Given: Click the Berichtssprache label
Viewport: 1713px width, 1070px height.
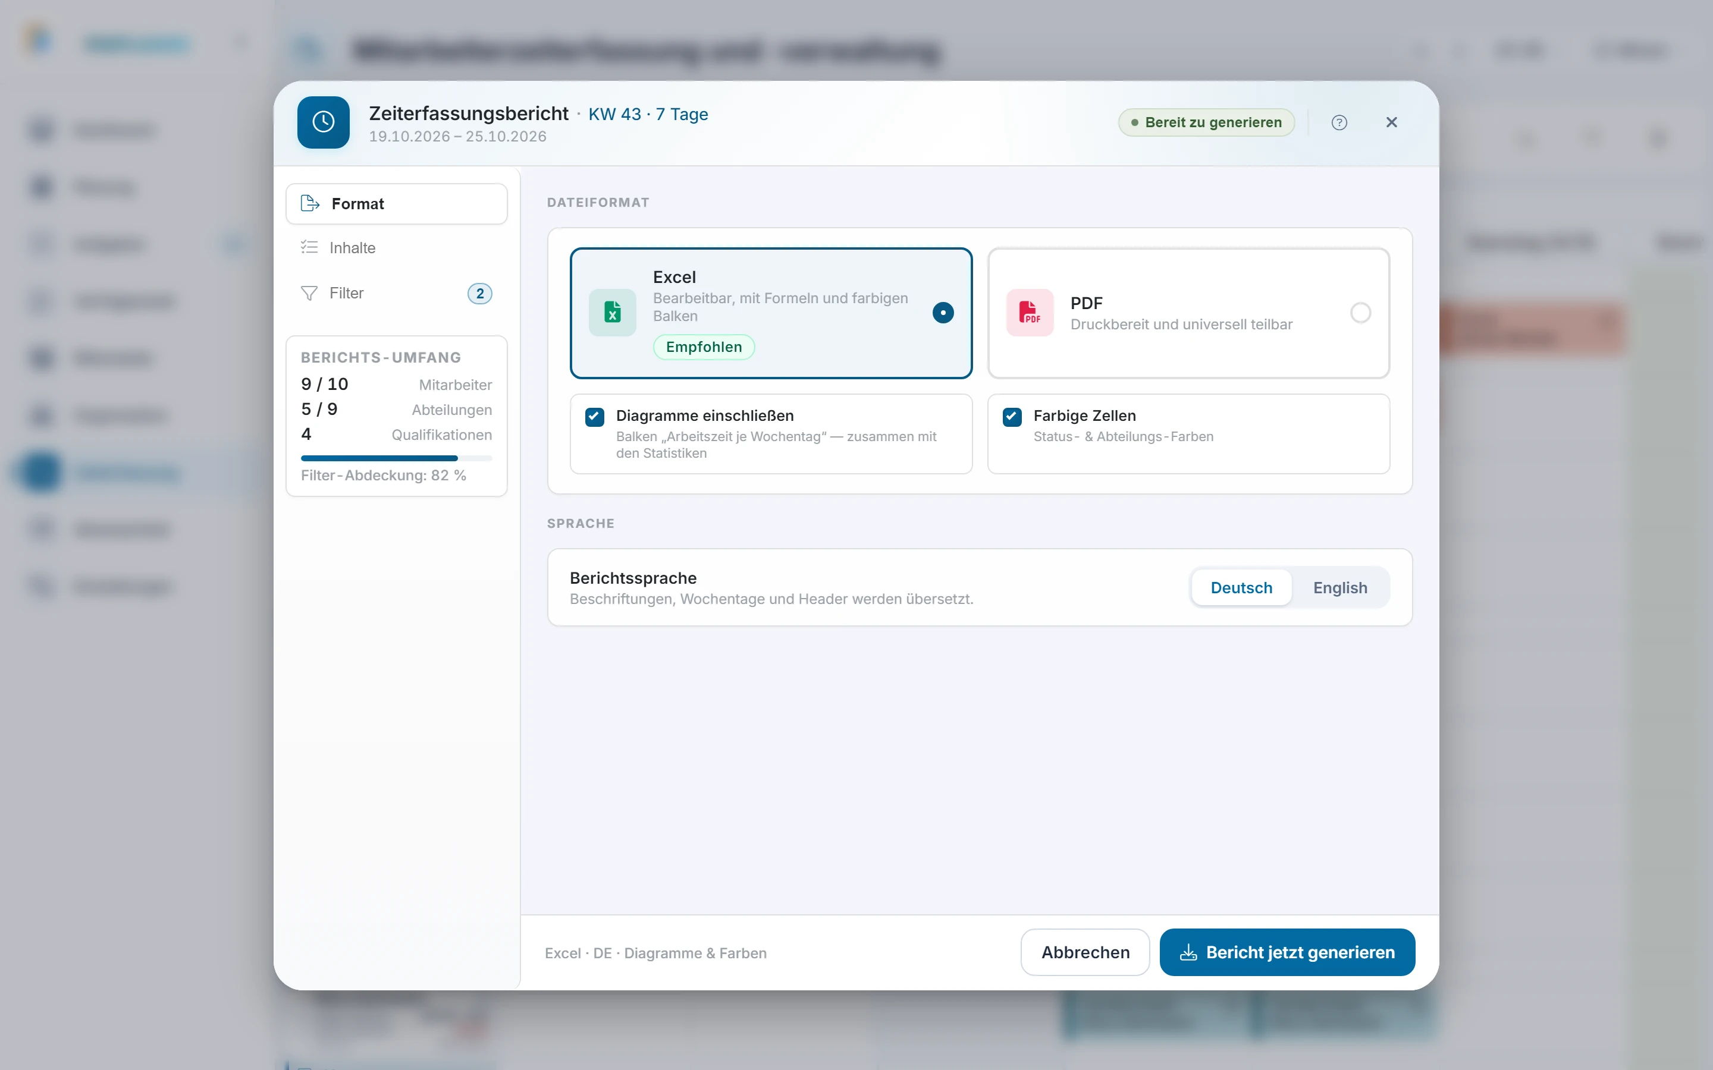Looking at the screenshot, I should tap(633, 578).
